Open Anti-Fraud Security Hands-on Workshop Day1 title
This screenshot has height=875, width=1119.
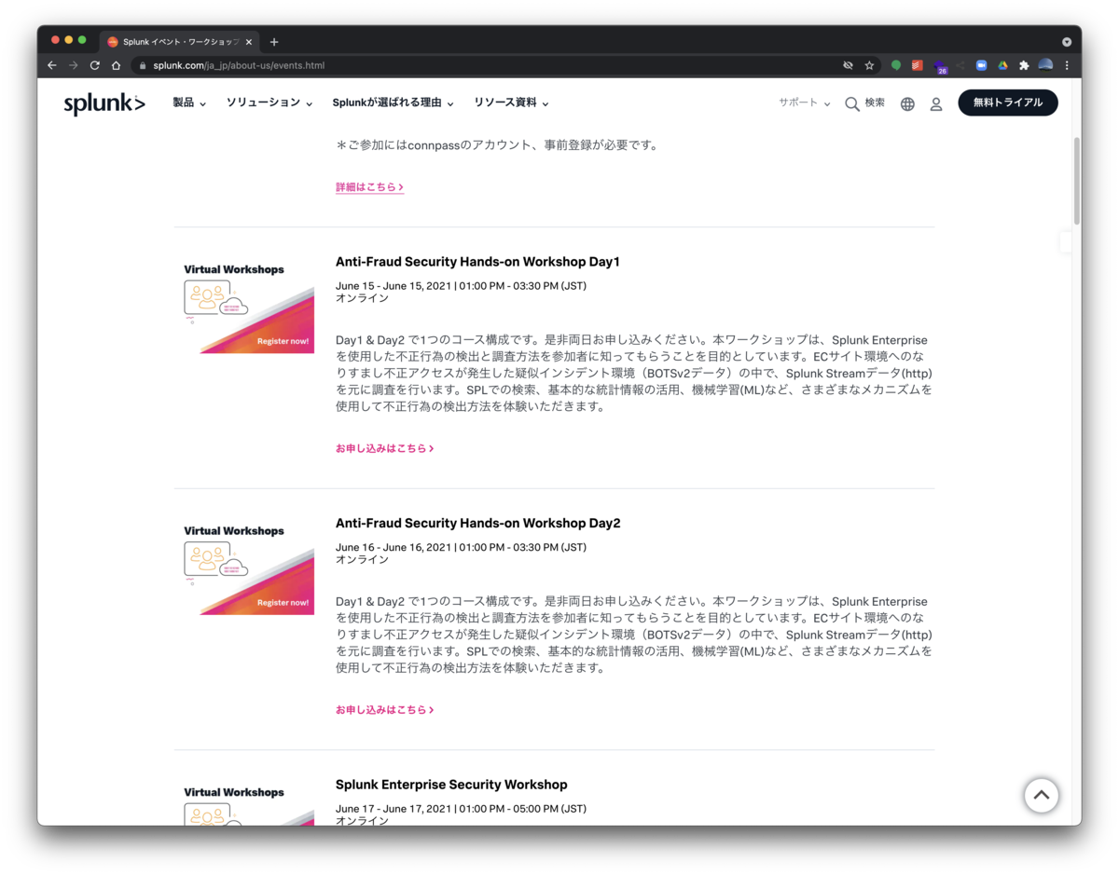[x=477, y=262]
